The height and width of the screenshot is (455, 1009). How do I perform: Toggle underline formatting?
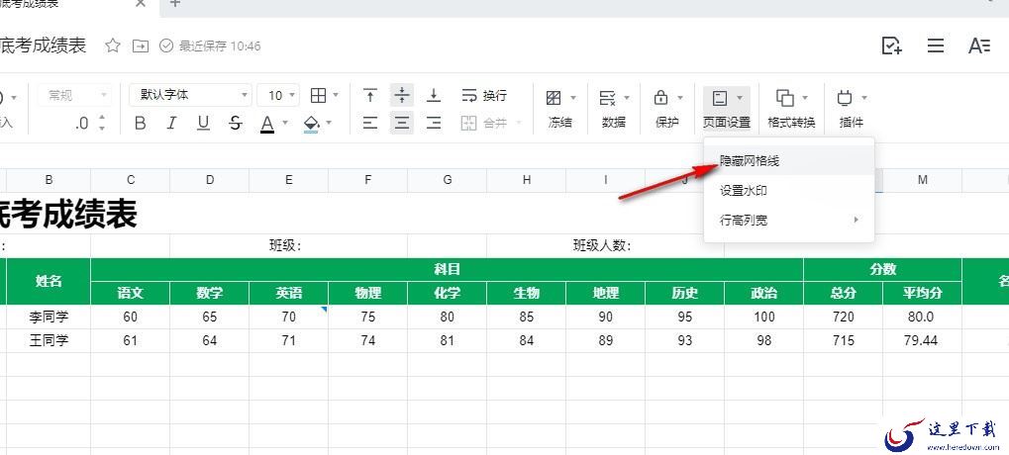203,123
